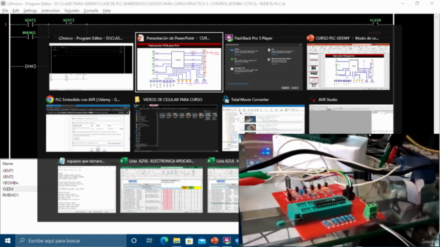Select YLED4 row in the I/O list
440x247 pixels.
[19, 189]
